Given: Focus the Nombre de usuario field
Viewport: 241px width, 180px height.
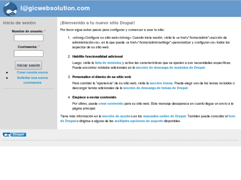Looking at the screenshot, I should tap(29, 38).
